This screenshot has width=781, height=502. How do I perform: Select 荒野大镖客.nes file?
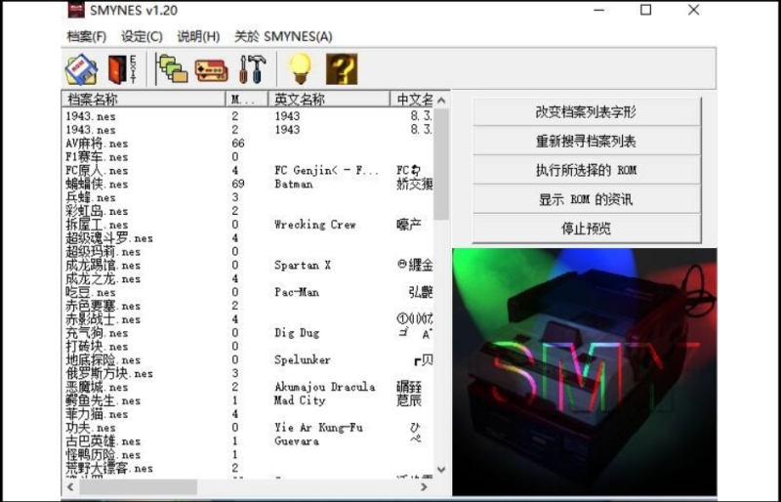point(109,468)
